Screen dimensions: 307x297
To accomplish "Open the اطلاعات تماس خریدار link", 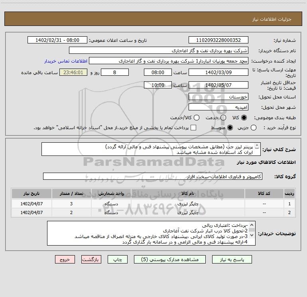I will [x=66, y=61].
